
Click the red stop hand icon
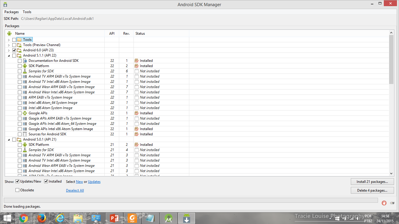point(384,203)
